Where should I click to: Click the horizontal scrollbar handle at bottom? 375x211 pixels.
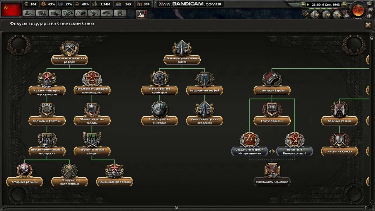click(x=176, y=207)
